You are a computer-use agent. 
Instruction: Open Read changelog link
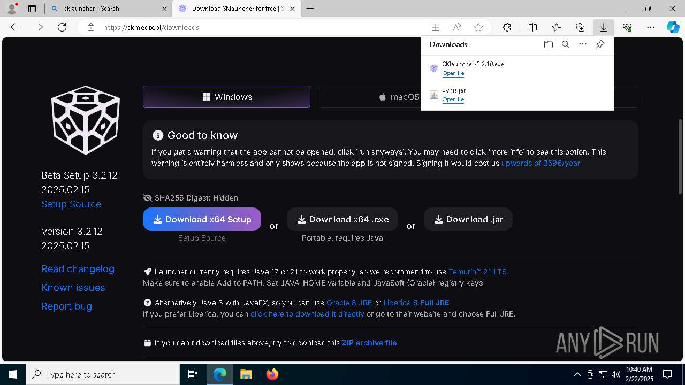click(x=78, y=269)
